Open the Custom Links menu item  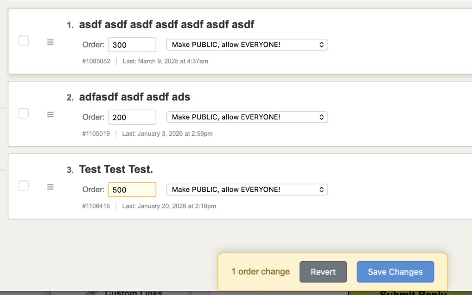pos(134,292)
